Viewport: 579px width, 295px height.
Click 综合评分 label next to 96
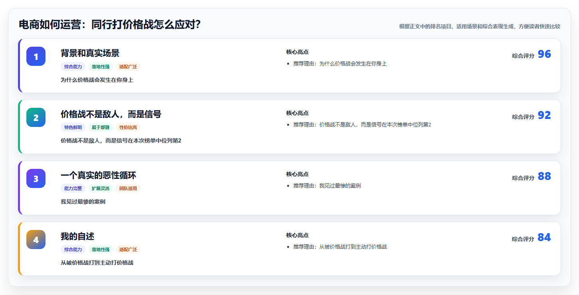pos(523,56)
